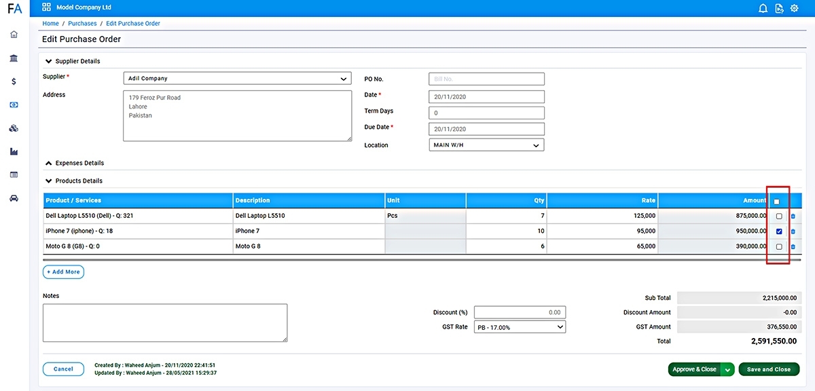This screenshot has width=815, height=391.
Task: Click the Rate cell showing 125,000
Action: tap(602, 216)
